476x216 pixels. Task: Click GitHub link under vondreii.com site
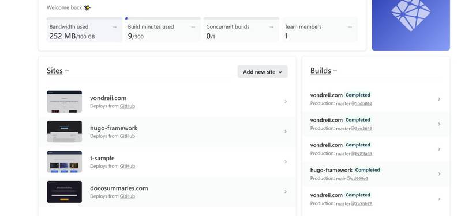click(128, 106)
